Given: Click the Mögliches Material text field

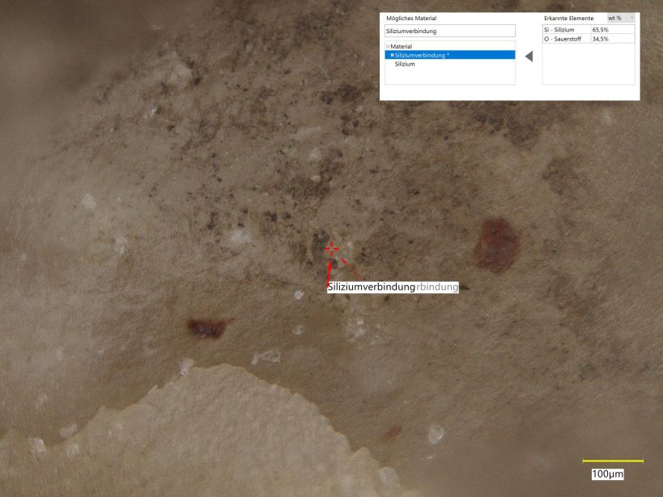Looking at the screenshot, I should tap(449, 31).
